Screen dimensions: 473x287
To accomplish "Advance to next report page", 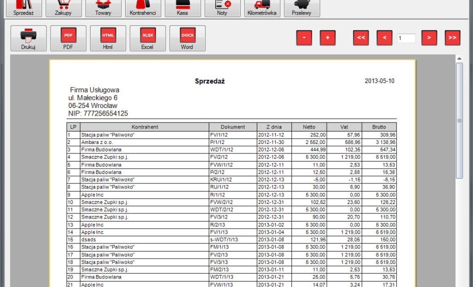I will [x=429, y=38].
